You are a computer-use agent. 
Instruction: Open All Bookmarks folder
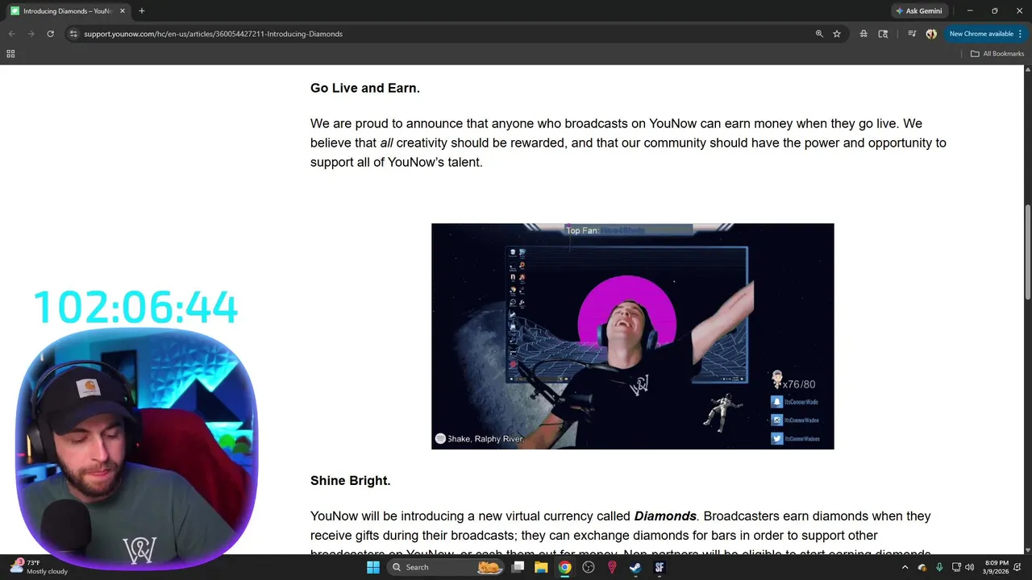[x=997, y=54]
